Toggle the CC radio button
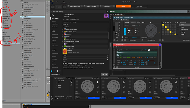 [x=56, y=83]
